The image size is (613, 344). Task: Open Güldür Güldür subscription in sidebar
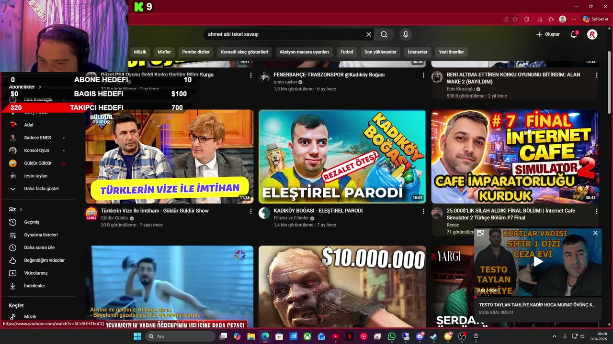[x=37, y=163]
